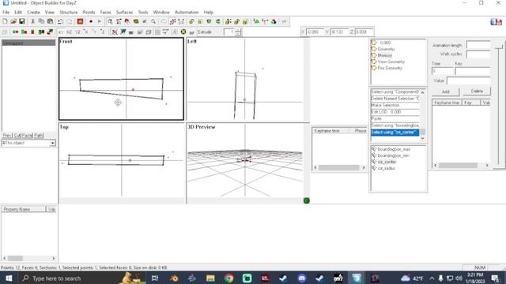Click 'Make Selection' history entry
This screenshot has height=284, width=506.
click(395, 105)
